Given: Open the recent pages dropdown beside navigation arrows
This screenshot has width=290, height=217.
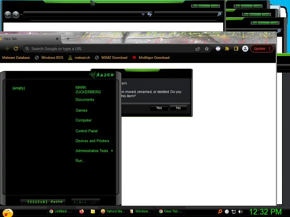Looking at the screenshot, I should pos(21,15).
